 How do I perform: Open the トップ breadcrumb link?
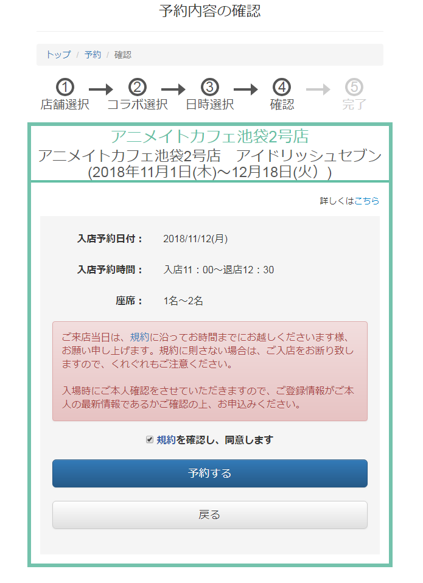tap(58, 55)
